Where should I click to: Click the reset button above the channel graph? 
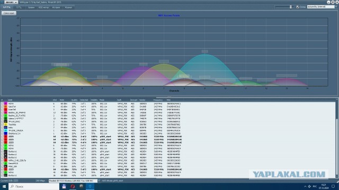[x=9, y=13]
